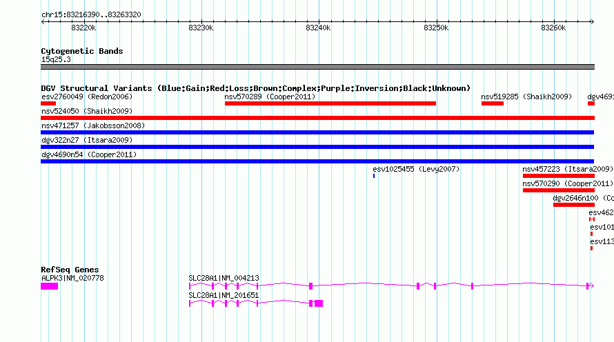Click the SLC28A1|NM_201651 gene label
Image resolution: width=614 pixels, height=342 pixels.
click(224, 295)
